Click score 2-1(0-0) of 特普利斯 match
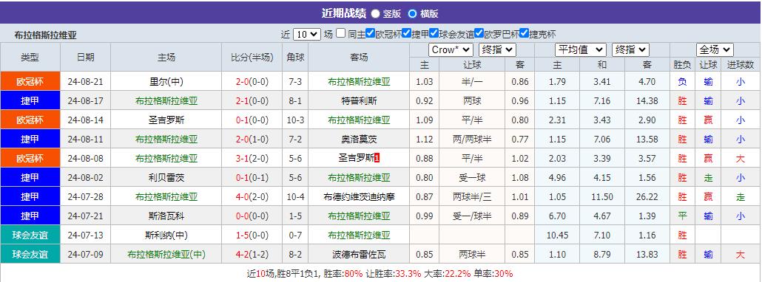The image size is (762, 282). [x=252, y=101]
